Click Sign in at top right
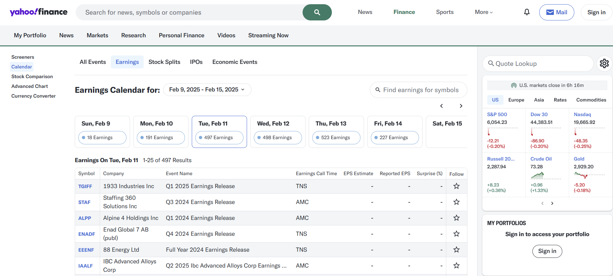This screenshot has height=276, width=613. pyautogui.click(x=596, y=12)
